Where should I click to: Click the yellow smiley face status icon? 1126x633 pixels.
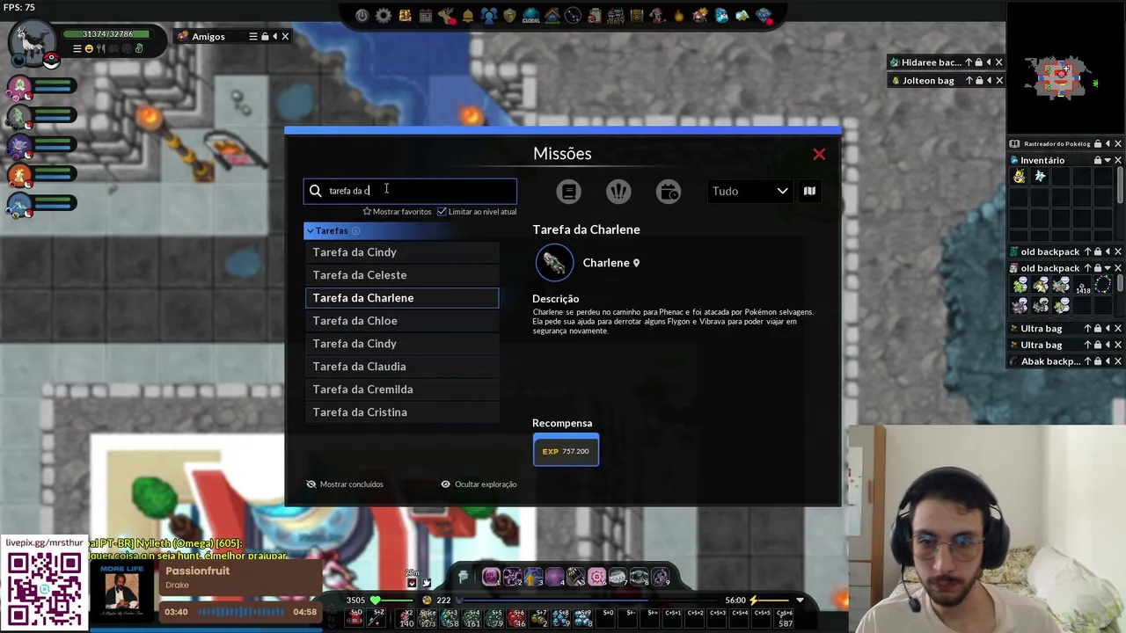click(x=89, y=49)
